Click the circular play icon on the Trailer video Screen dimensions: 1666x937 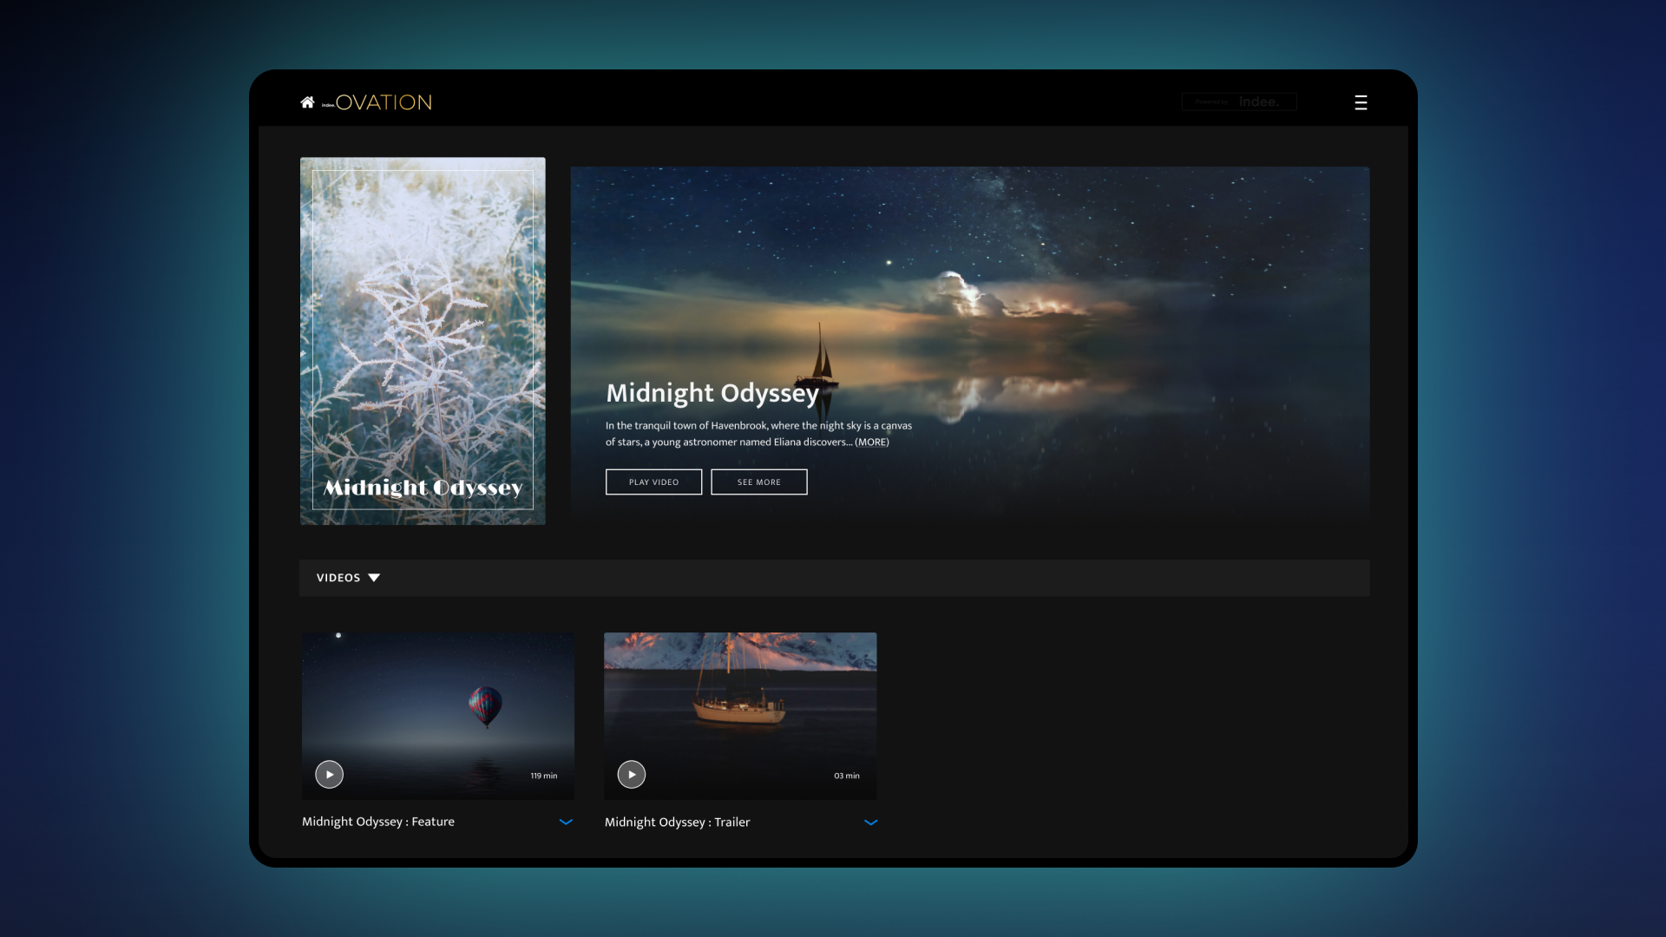click(632, 774)
